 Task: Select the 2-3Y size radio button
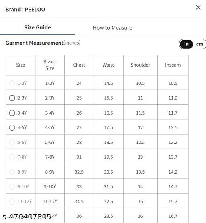pos(12,98)
